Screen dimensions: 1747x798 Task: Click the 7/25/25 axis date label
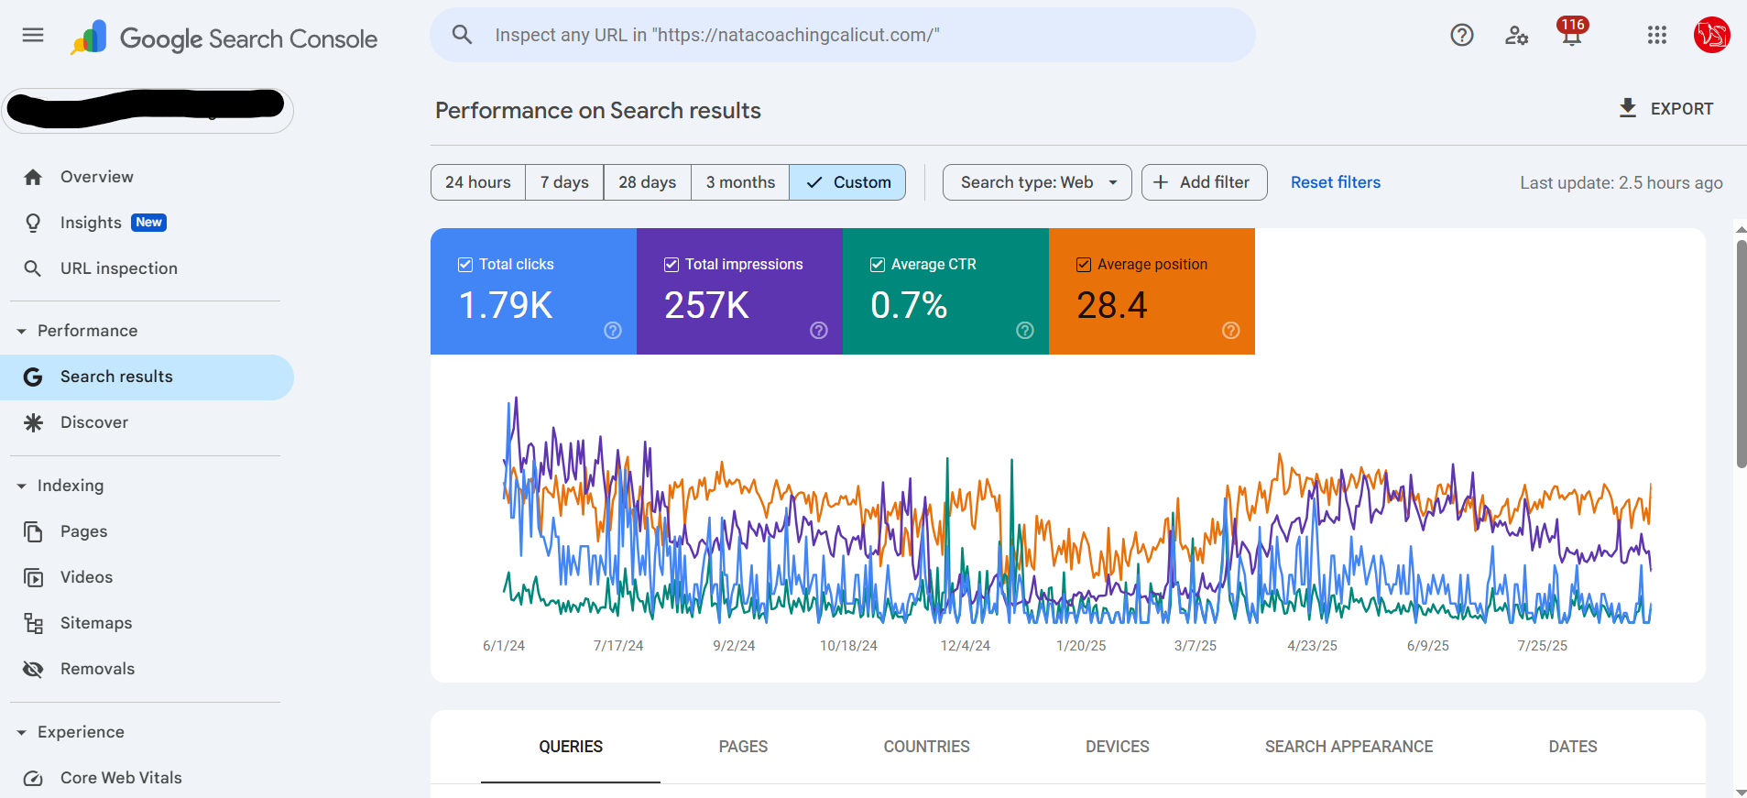tap(1543, 646)
